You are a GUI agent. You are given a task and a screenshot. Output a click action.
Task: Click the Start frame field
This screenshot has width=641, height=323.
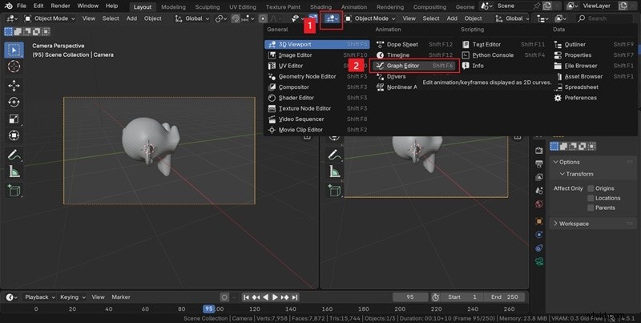pyautogui.click(x=463, y=297)
